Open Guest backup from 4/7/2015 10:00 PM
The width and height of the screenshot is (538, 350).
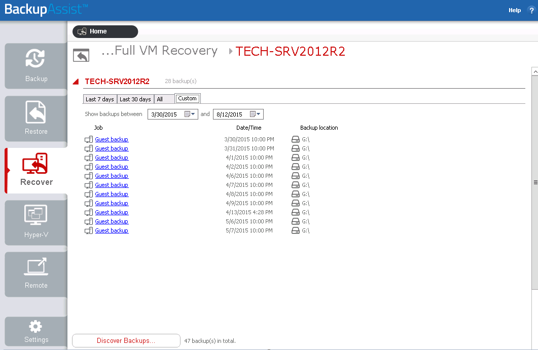pyautogui.click(x=112, y=185)
